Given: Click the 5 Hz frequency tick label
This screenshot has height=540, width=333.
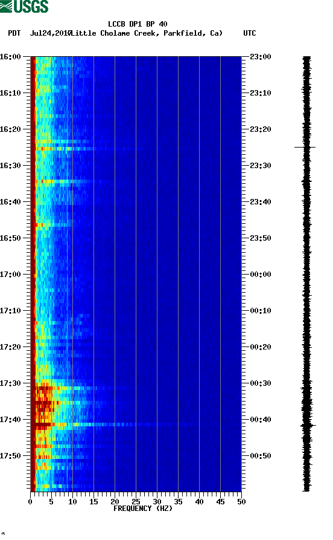Looking at the screenshot, I should 51,502.
